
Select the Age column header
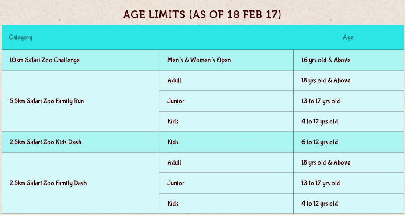click(x=348, y=38)
